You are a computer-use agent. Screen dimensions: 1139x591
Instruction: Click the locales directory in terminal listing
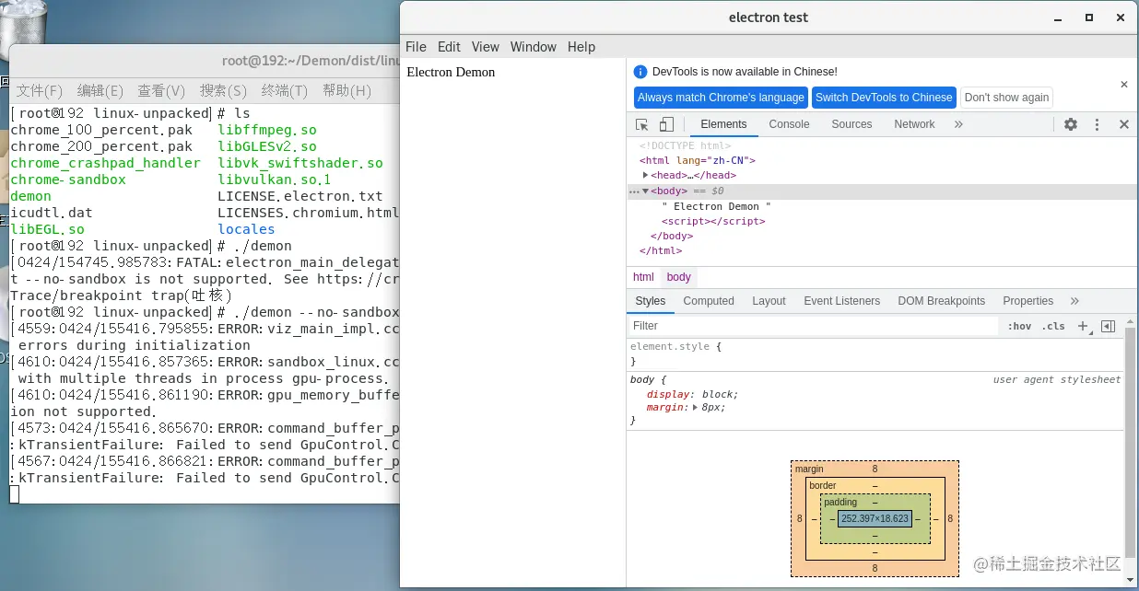pos(246,229)
